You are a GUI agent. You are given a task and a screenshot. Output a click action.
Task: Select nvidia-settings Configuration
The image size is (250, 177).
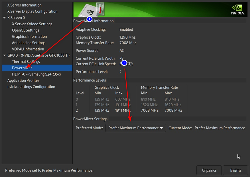tap(31, 87)
